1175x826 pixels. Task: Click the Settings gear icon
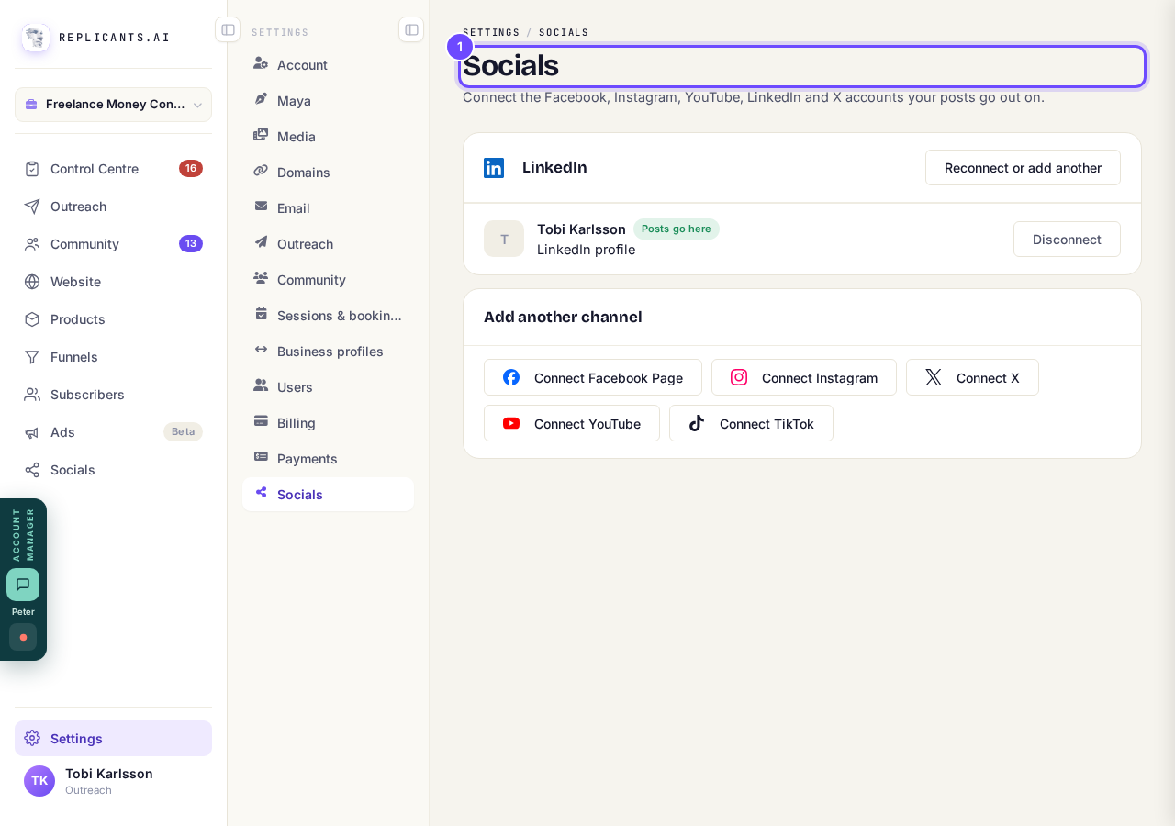pos(32,738)
